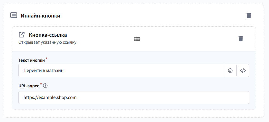Image resolution: width=269 pixels, height=122 pixels.
Task: Click the external link icon near Кнопка-ссылка
Action: [x=21, y=35]
